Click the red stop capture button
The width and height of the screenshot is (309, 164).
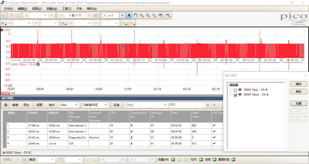(x=24, y=160)
